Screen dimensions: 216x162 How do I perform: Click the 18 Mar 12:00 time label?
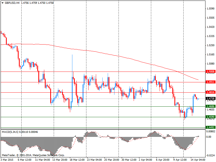pyautogui.click(x=77, y=160)
